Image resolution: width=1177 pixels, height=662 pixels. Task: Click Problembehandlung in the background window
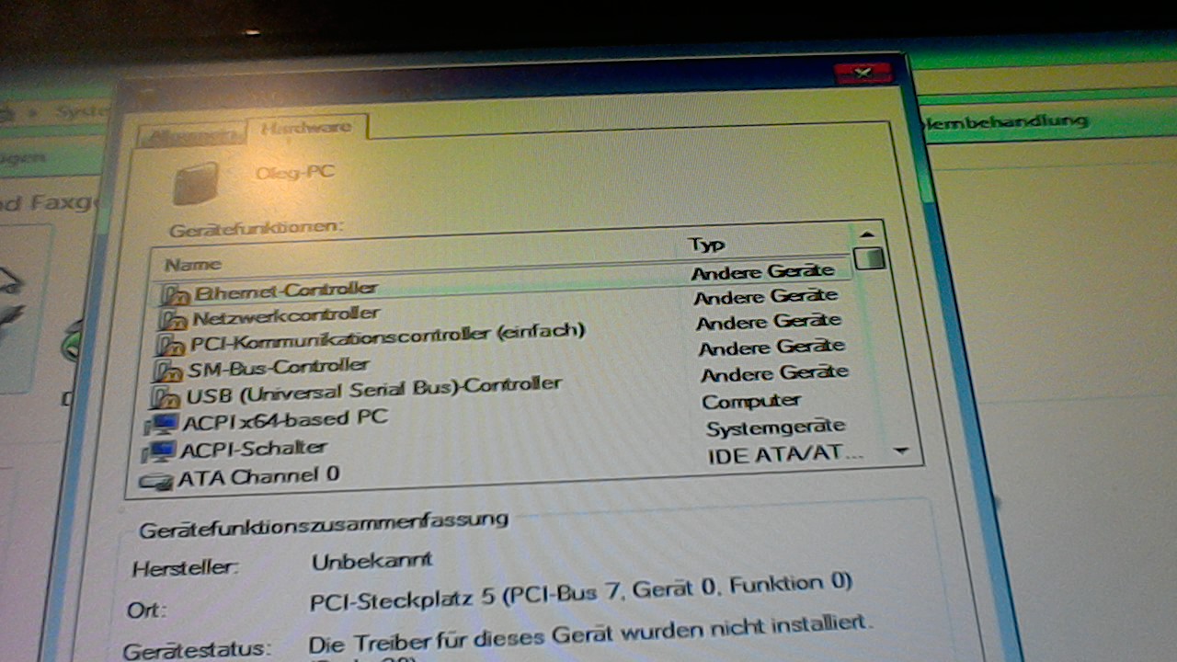click(1007, 121)
